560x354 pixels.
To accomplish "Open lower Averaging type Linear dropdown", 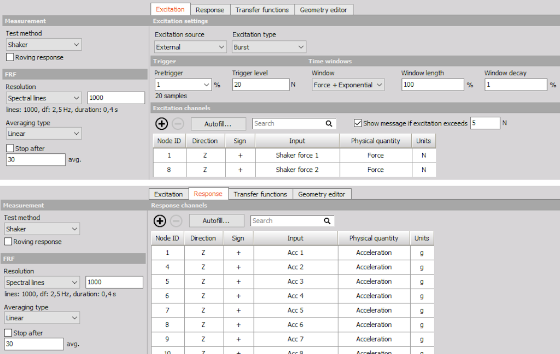I will 42,318.
